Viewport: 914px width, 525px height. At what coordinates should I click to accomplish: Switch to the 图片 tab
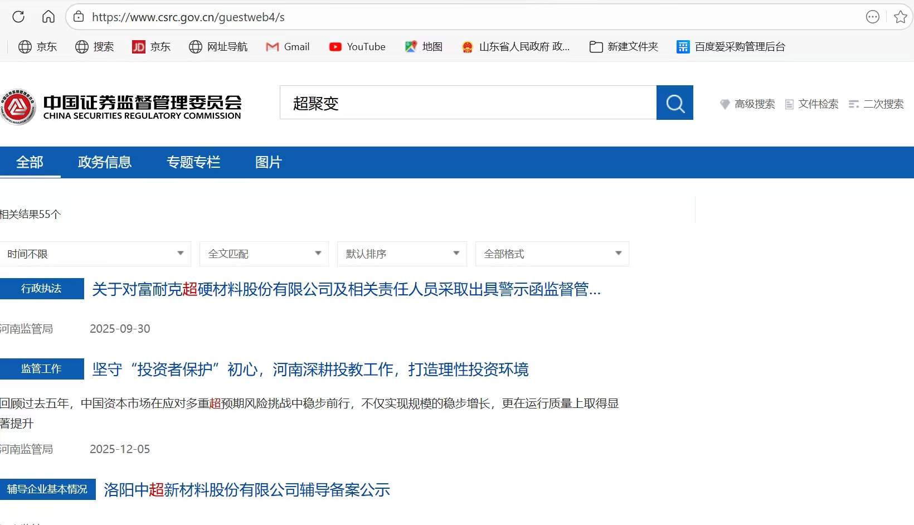click(x=269, y=162)
